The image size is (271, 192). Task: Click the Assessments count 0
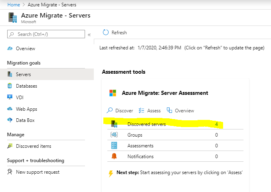(216, 146)
